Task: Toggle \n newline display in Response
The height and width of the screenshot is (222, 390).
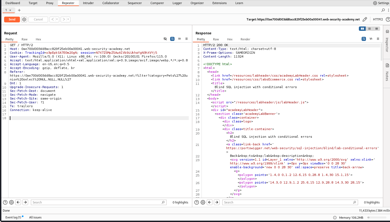Action: [x=371, y=39]
